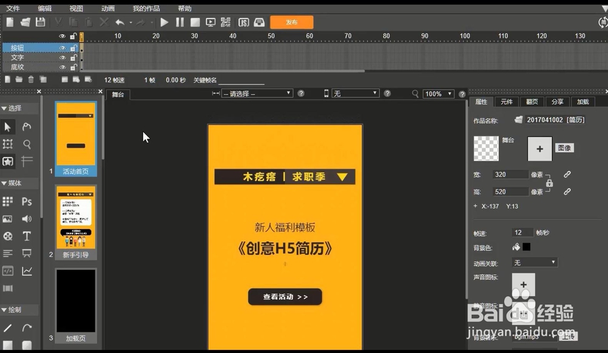
Task: Open the device 无 dropdown
Action: point(355,94)
